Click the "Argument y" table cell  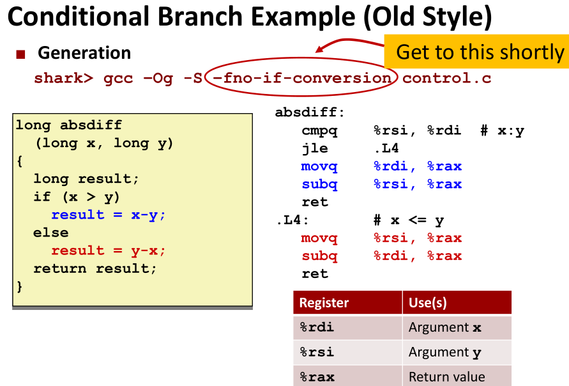[x=457, y=352]
